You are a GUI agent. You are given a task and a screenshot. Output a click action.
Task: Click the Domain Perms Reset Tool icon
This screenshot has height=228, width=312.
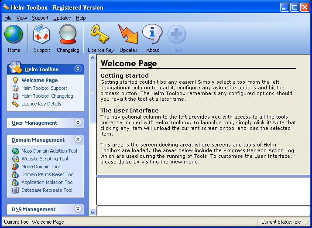(x=15, y=174)
